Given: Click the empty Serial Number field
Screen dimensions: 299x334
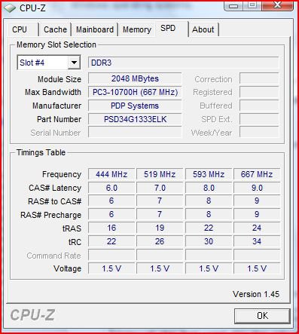Looking at the screenshot, I should (x=135, y=133).
